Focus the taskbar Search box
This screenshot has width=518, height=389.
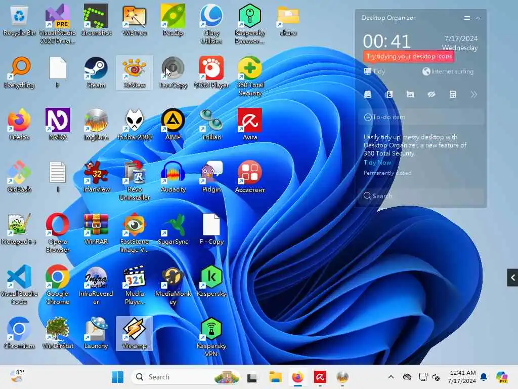[x=186, y=377]
